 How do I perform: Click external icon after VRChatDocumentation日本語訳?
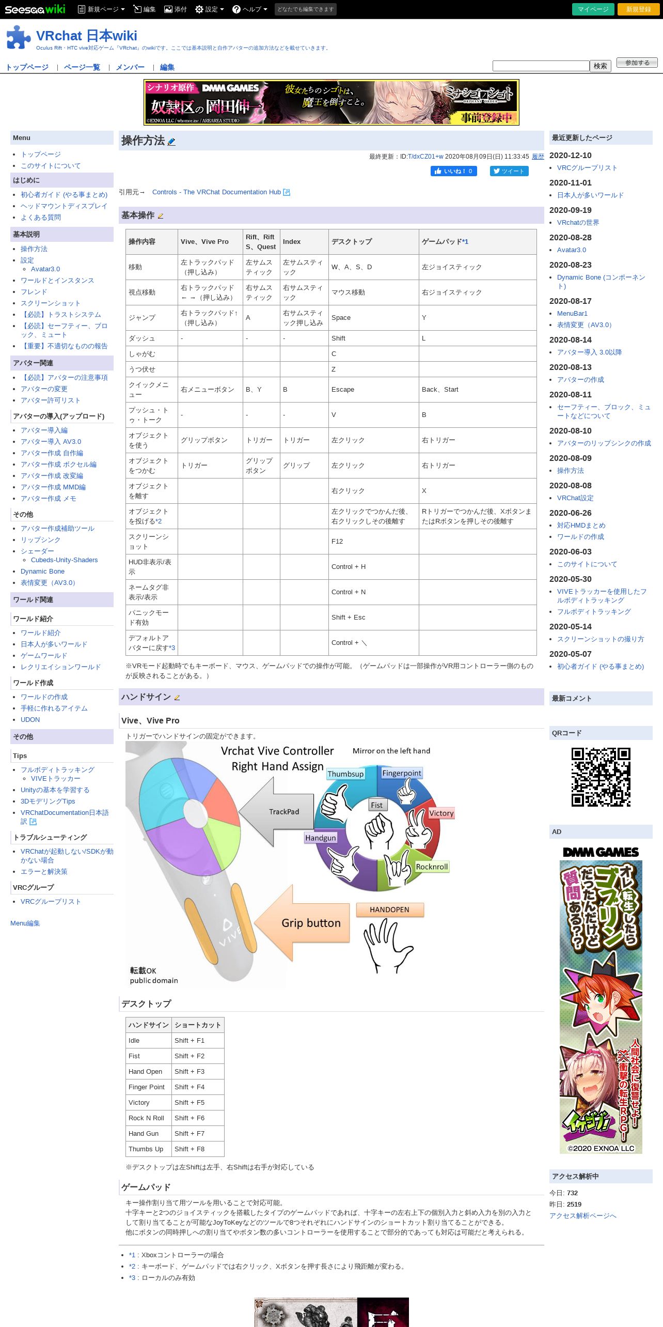(33, 822)
